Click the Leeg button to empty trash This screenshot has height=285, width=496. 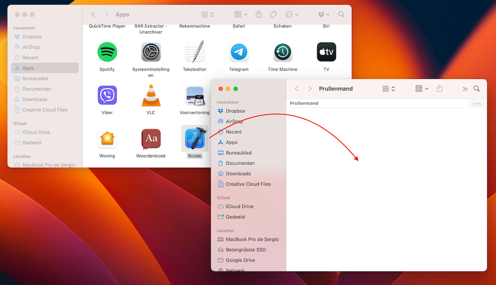(476, 103)
